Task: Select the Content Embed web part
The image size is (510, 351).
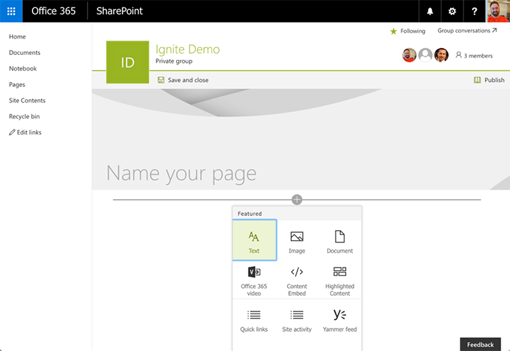Action: click(x=296, y=281)
